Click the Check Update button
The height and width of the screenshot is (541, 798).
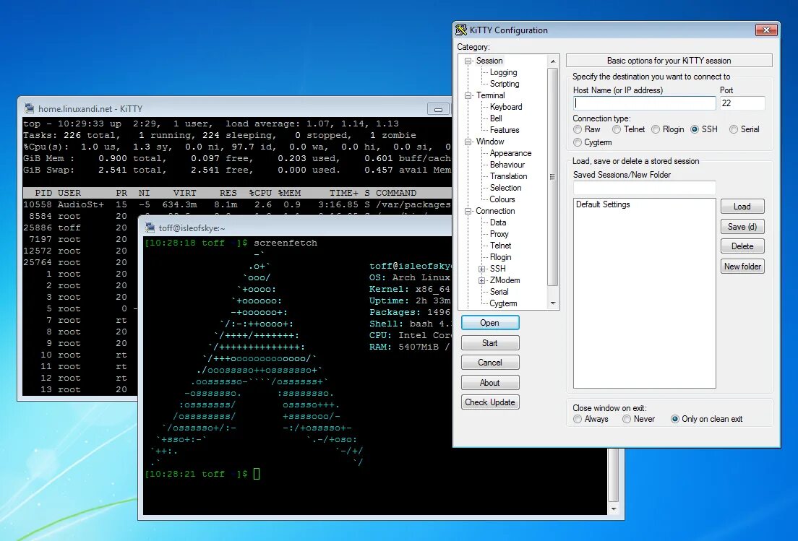point(490,402)
